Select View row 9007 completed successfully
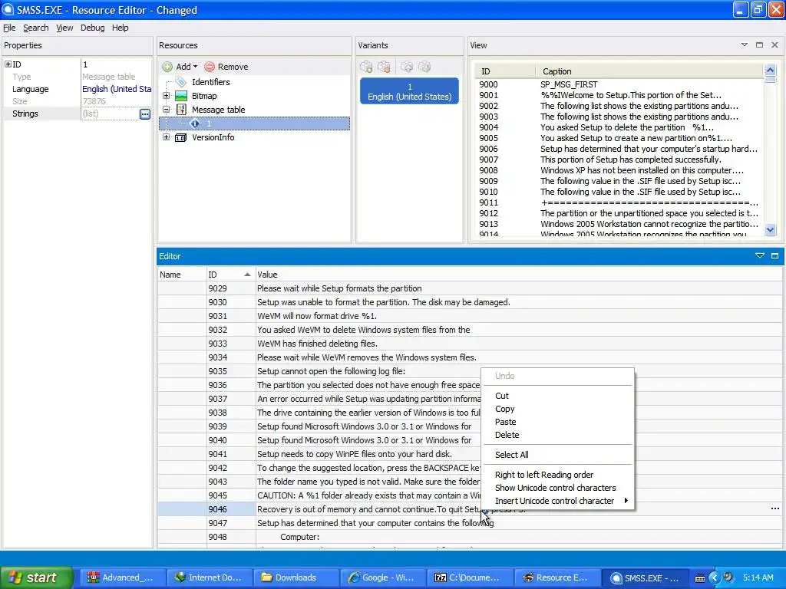 coord(619,160)
